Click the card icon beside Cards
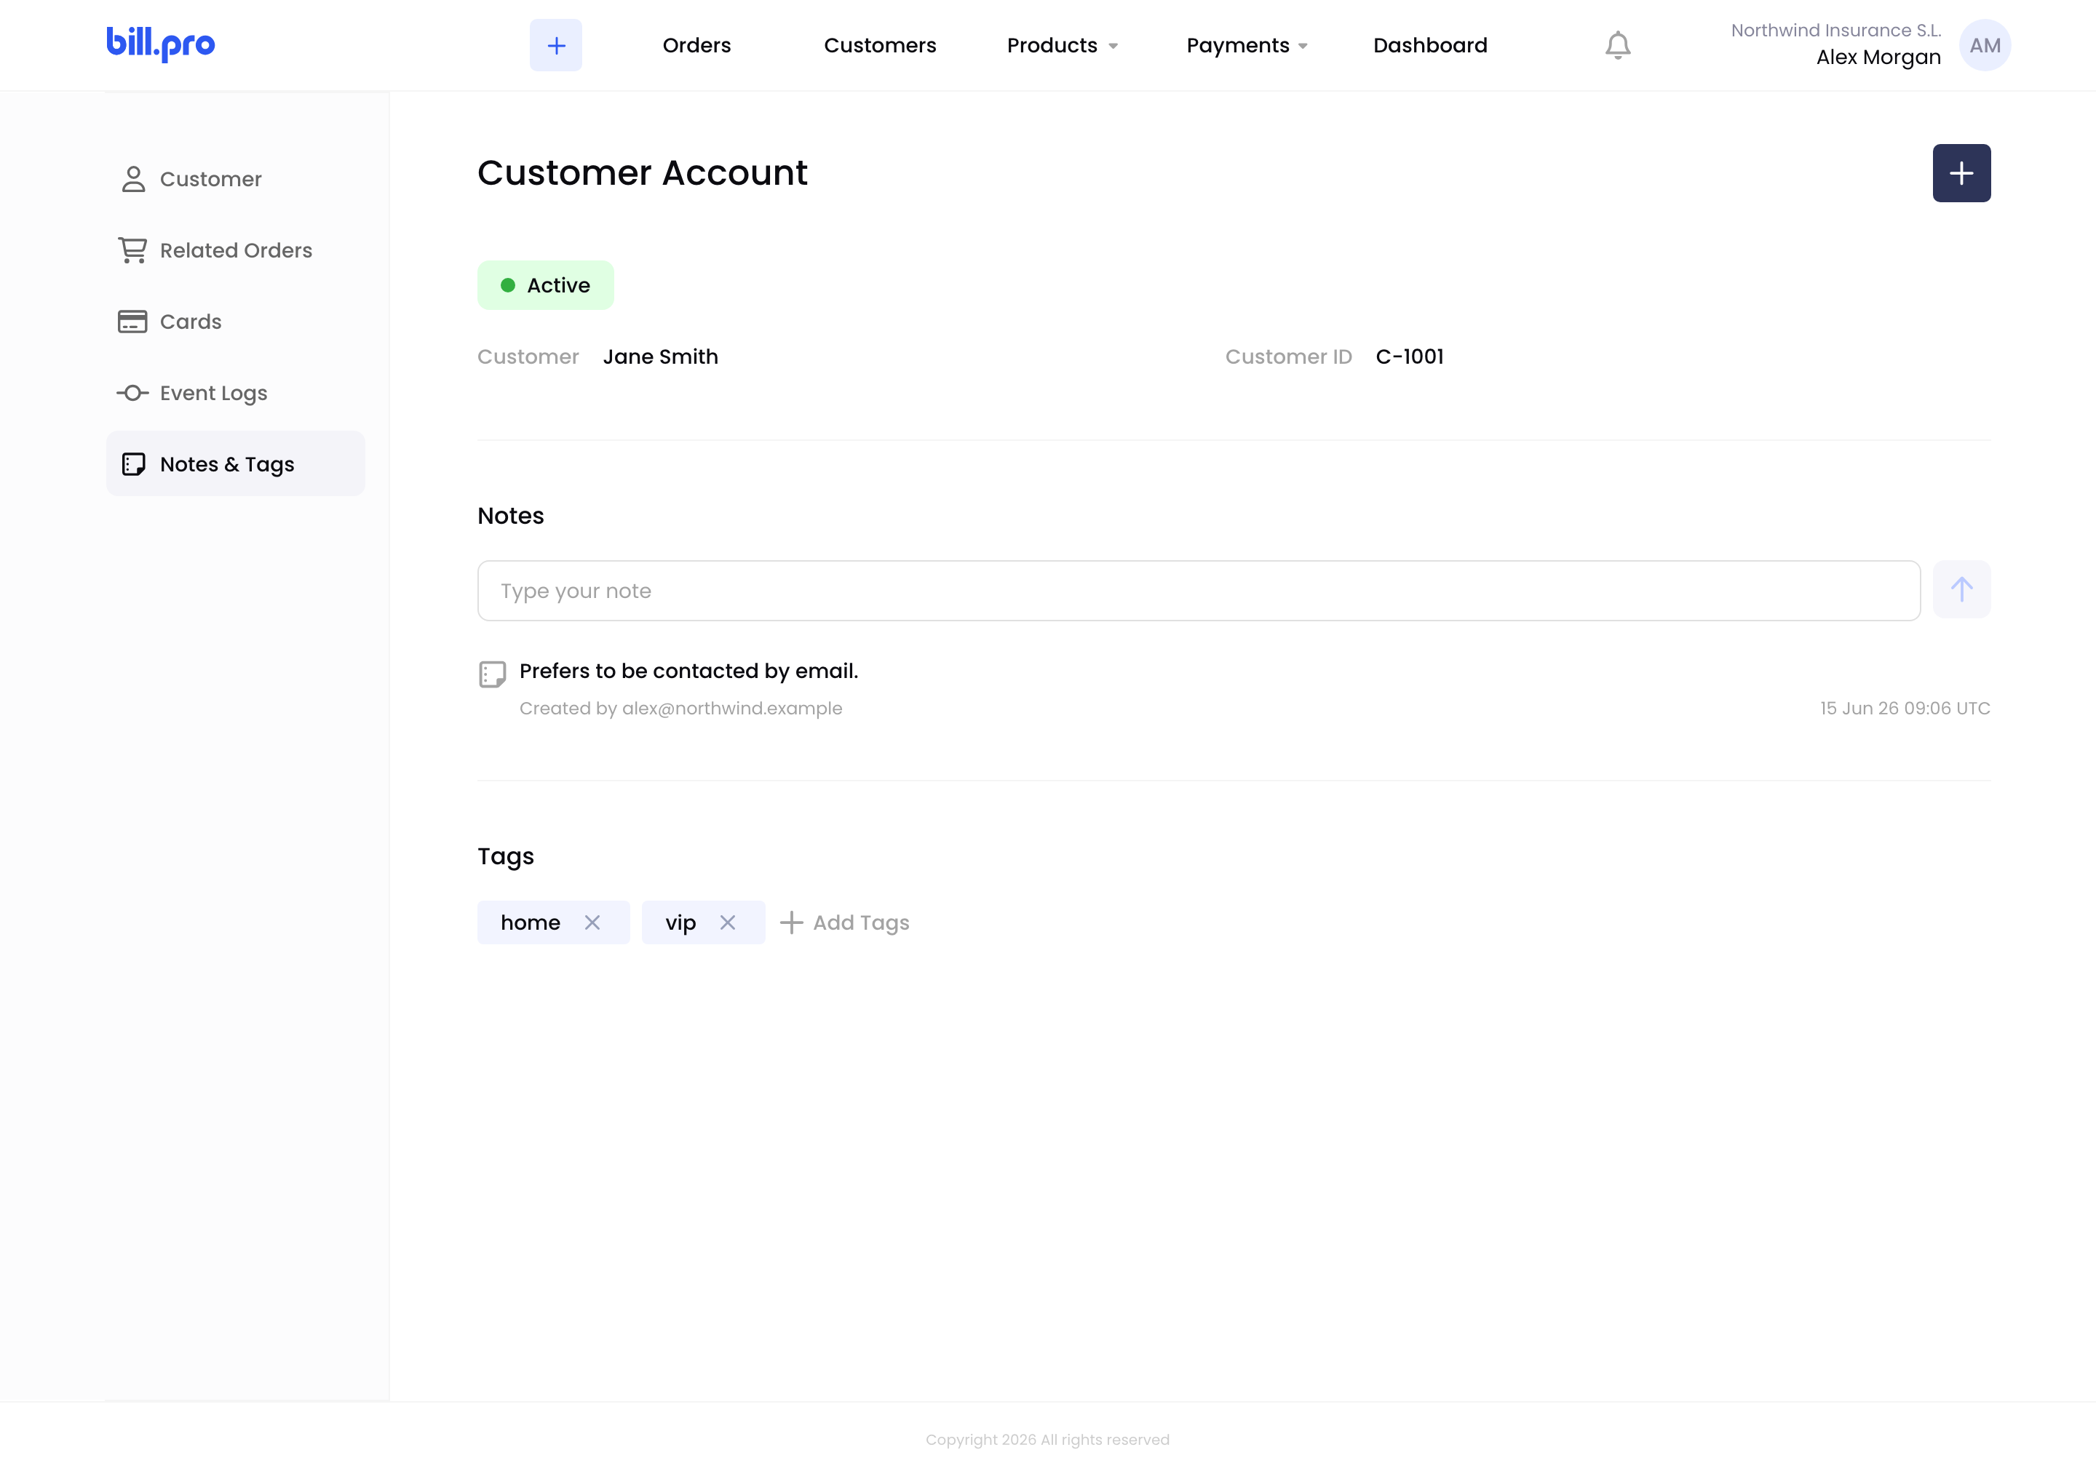The height and width of the screenshot is (1471, 2096). click(132, 322)
